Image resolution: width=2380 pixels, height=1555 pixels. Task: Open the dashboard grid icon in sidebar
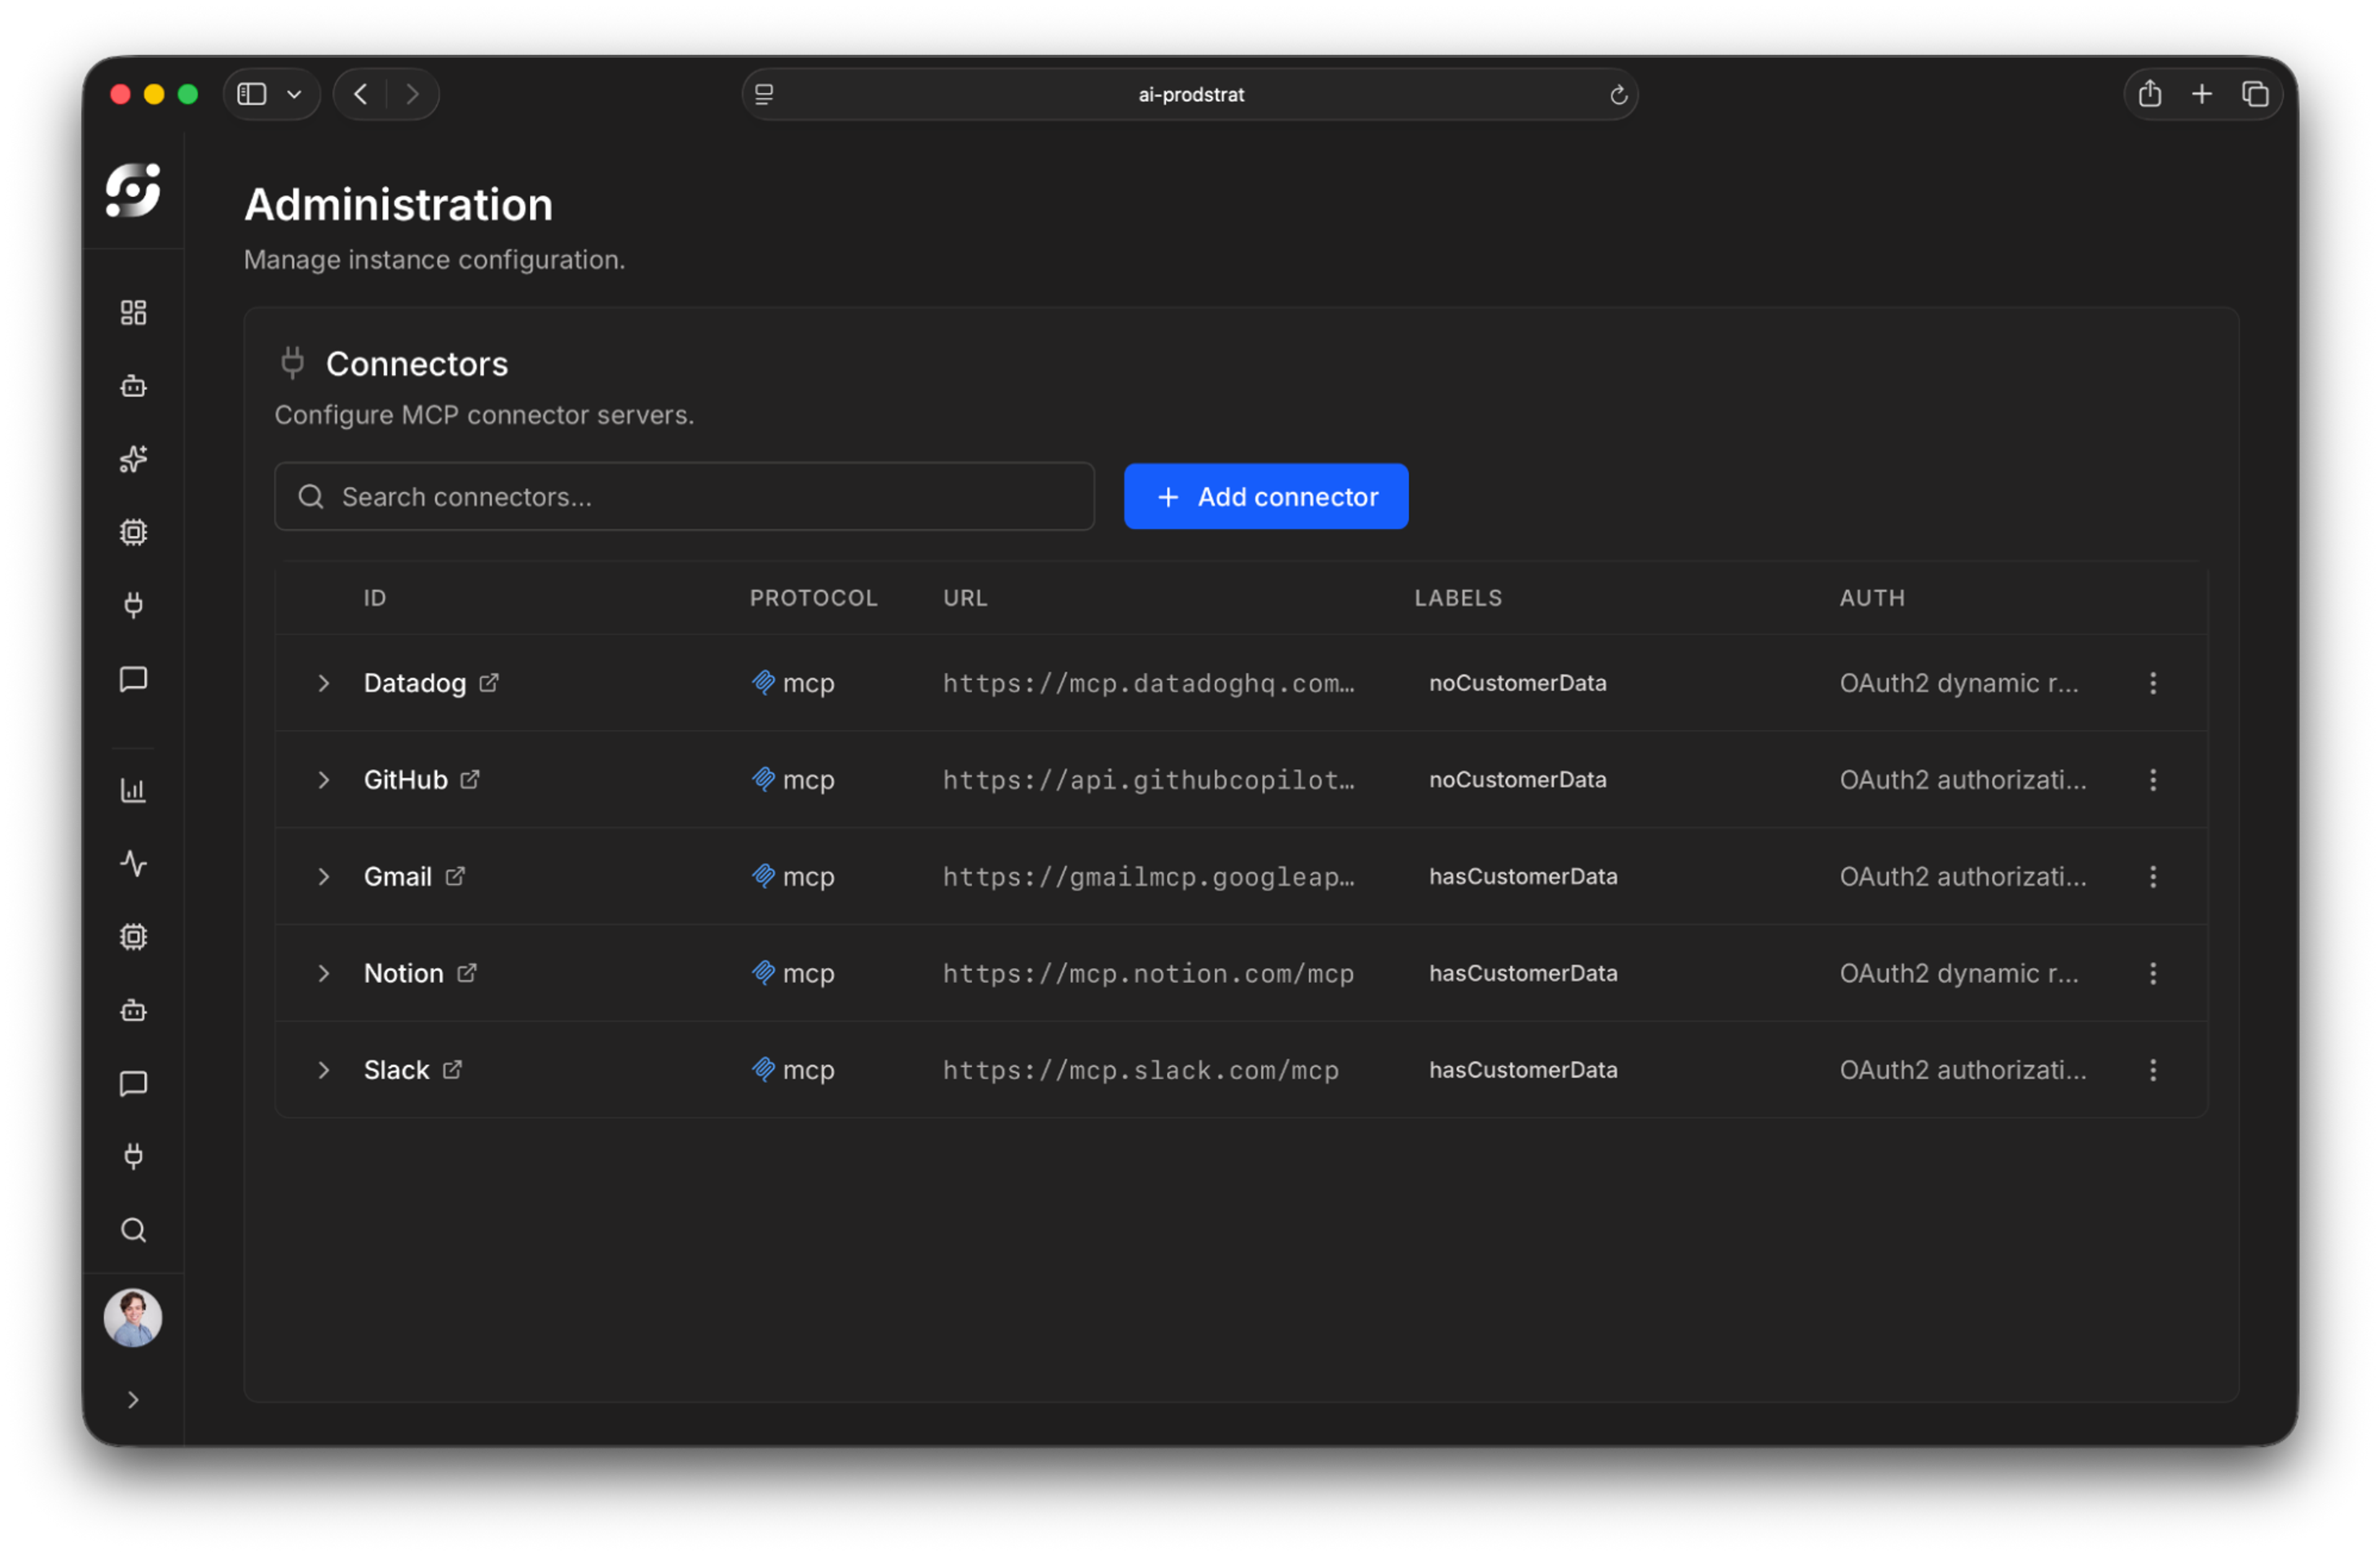click(133, 313)
